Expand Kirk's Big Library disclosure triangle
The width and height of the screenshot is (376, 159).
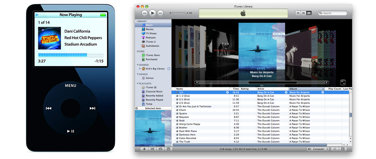coord(140,68)
